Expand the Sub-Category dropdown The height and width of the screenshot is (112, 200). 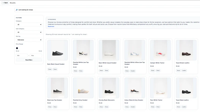[29, 32]
